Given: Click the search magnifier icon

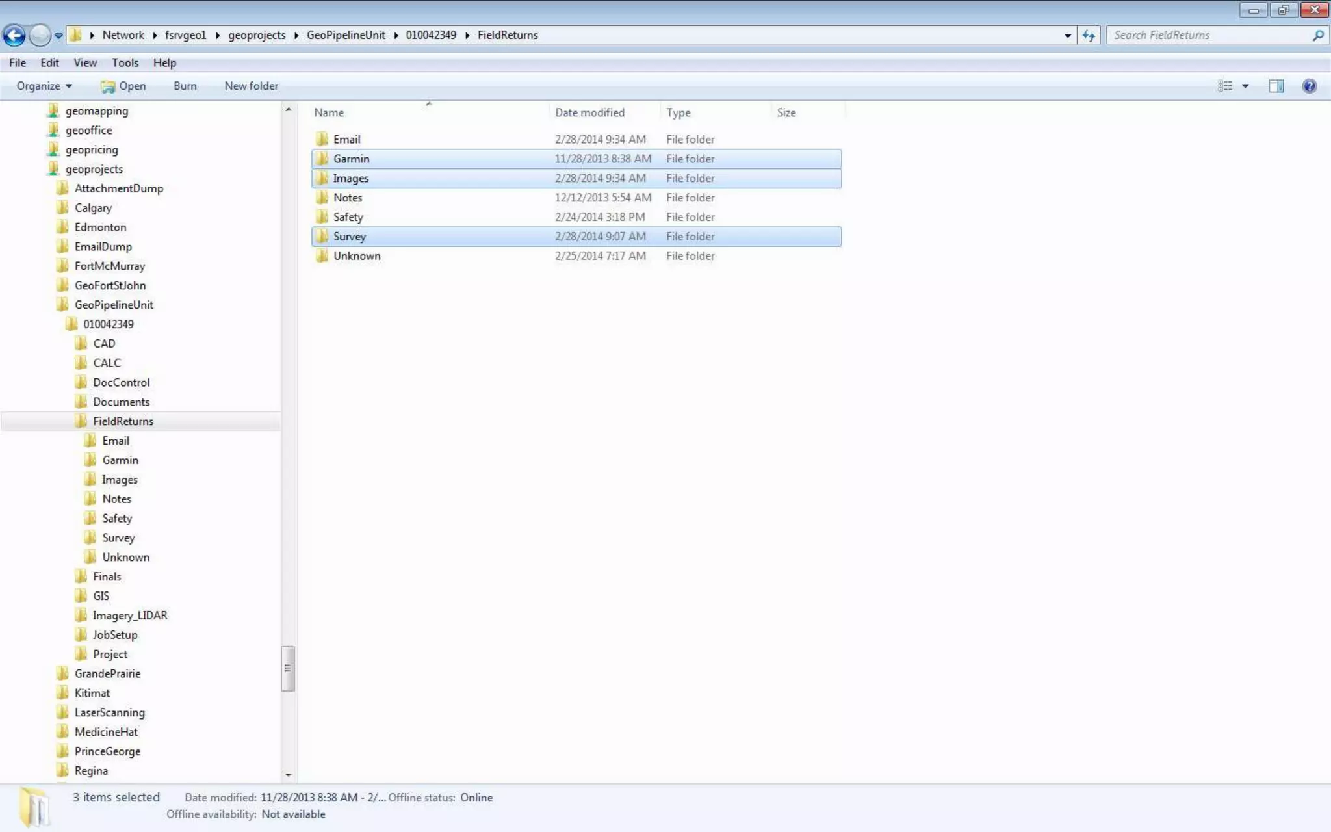Looking at the screenshot, I should 1317,36.
